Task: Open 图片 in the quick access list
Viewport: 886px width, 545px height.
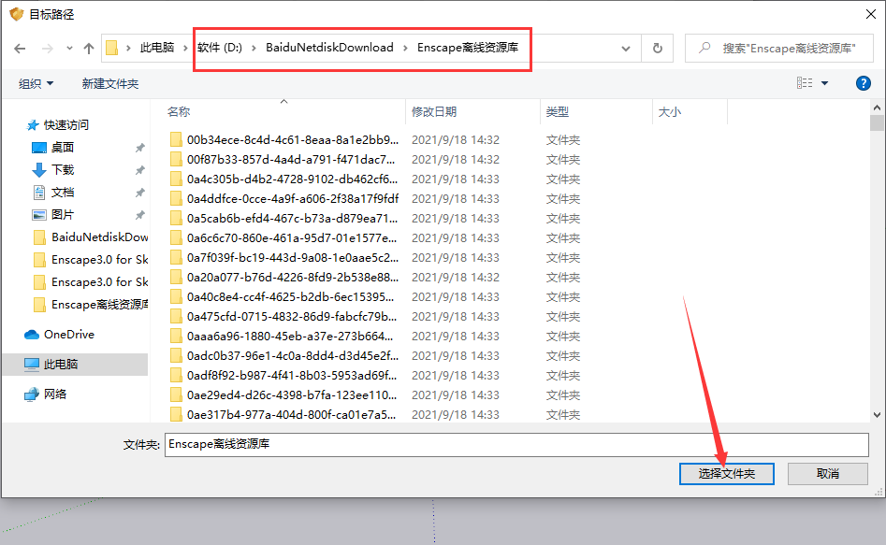Action: pyautogui.click(x=62, y=215)
